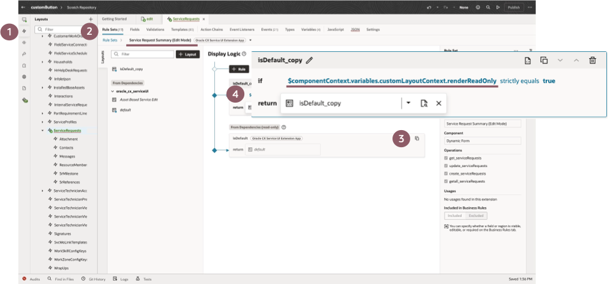Toggle getall_serviceRequests operation checkbox
This screenshot has height=284, width=608.
click(446, 181)
